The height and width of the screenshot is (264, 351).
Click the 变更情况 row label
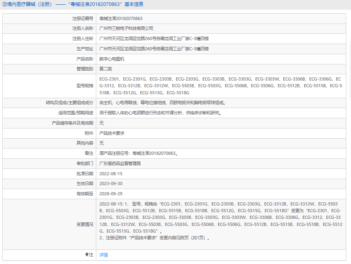85,224
